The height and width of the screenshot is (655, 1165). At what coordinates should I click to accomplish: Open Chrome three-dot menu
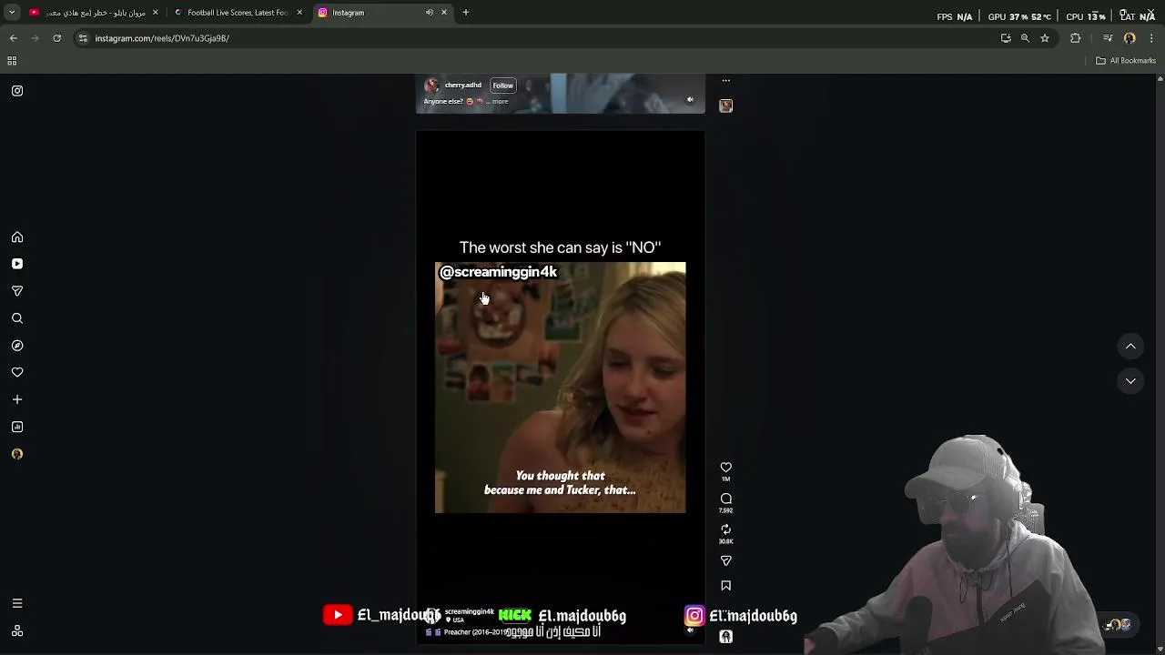click(1152, 38)
